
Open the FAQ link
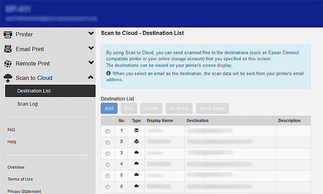point(11,130)
